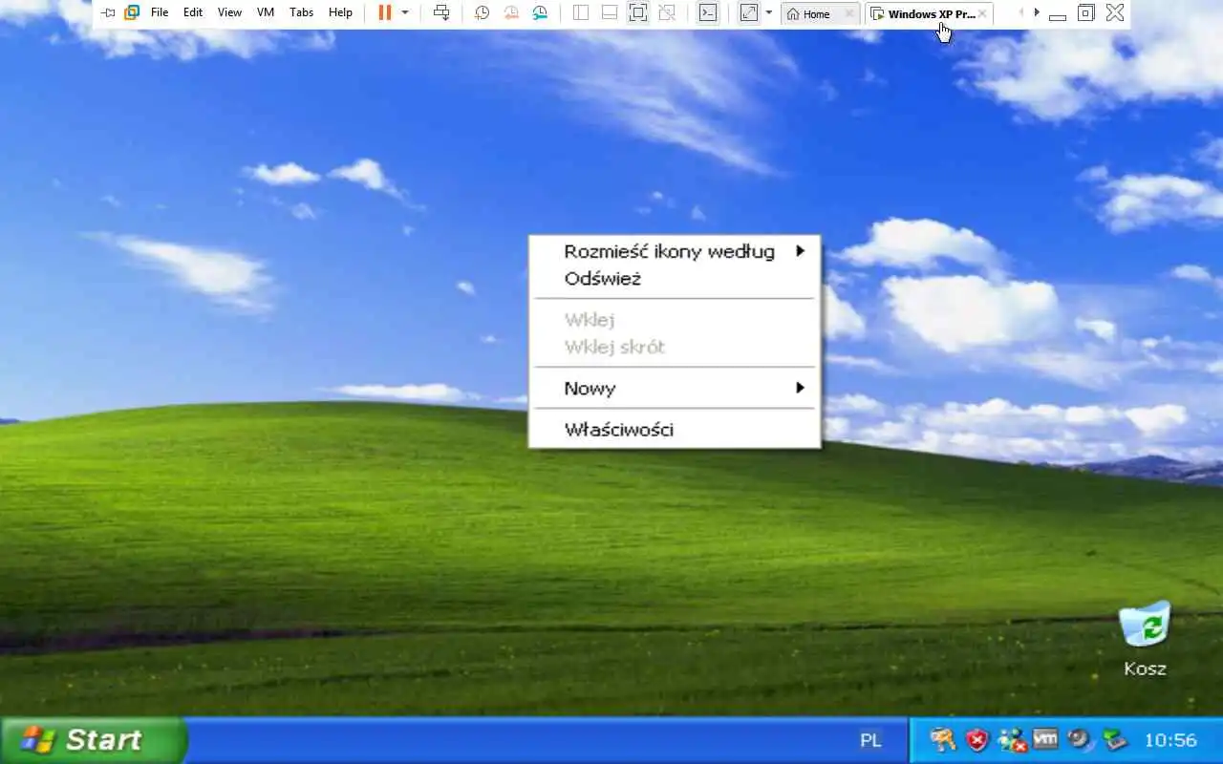Click the Safely Remove Hardware tray icon
1223x764 pixels.
click(x=1114, y=740)
